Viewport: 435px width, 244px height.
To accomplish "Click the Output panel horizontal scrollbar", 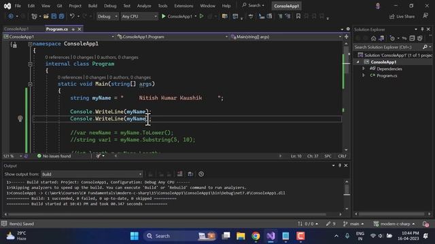I will point(173,214).
